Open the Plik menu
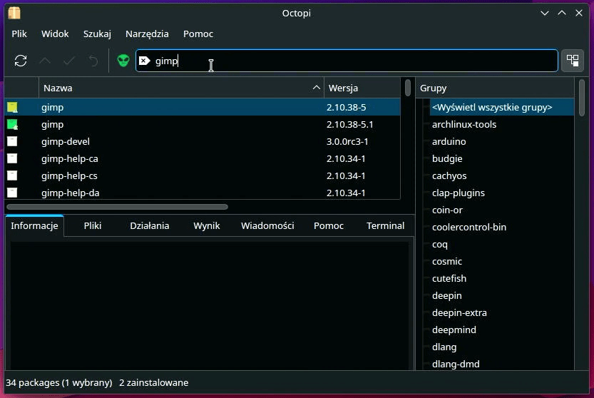The image size is (594, 398). [19, 34]
